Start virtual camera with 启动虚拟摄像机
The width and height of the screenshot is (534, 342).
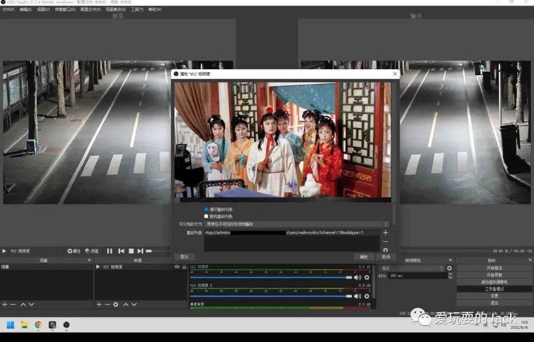494,282
